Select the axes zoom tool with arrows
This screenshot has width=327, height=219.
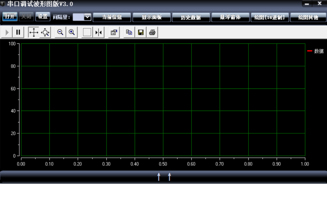pos(45,33)
